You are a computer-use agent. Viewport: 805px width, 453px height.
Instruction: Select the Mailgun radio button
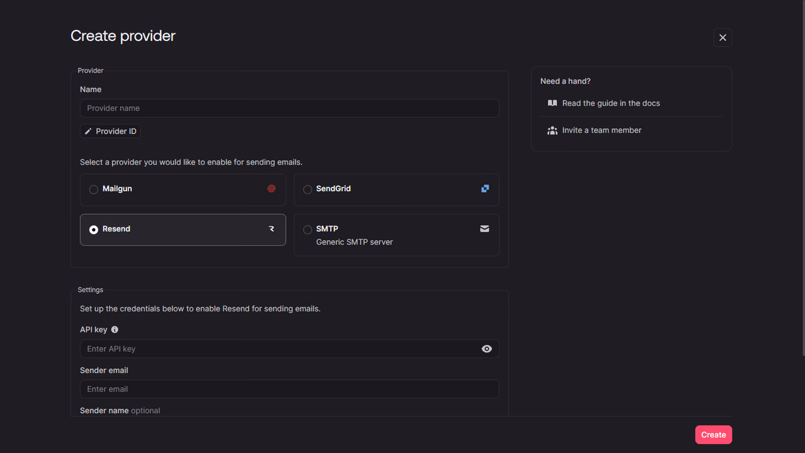coord(94,190)
